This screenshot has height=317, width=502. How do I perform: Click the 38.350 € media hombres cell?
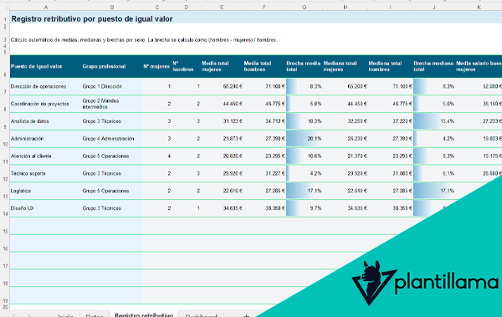click(264, 208)
